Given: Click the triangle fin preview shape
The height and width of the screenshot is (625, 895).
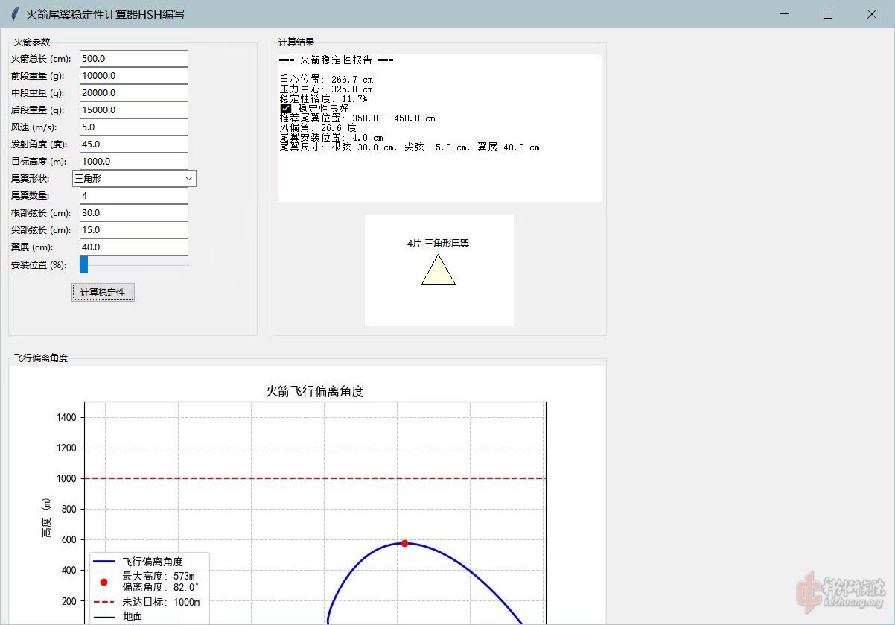Looking at the screenshot, I should (439, 270).
